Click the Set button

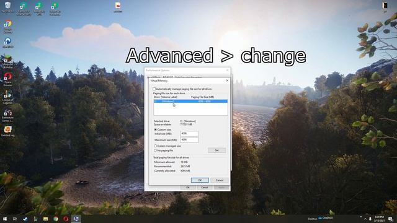tap(216, 150)
